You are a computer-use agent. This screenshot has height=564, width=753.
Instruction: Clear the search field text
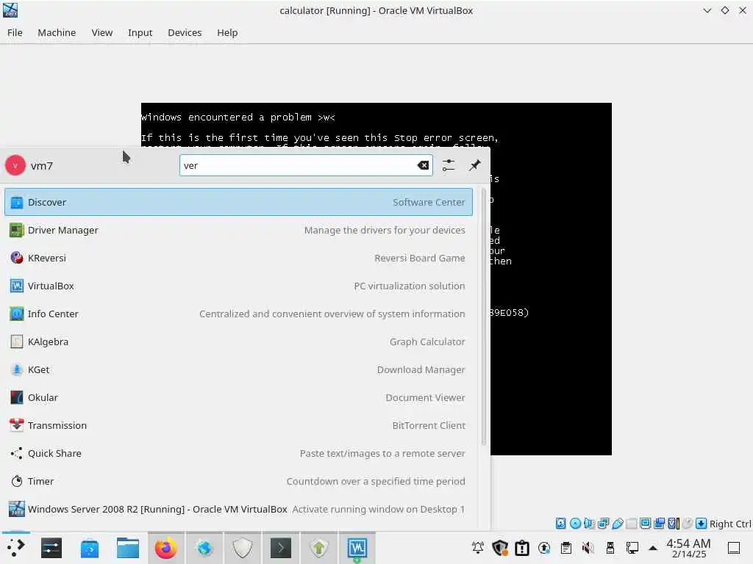pos(423,165)
